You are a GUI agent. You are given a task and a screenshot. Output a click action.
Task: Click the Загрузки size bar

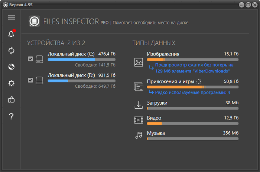coord(193,108)
